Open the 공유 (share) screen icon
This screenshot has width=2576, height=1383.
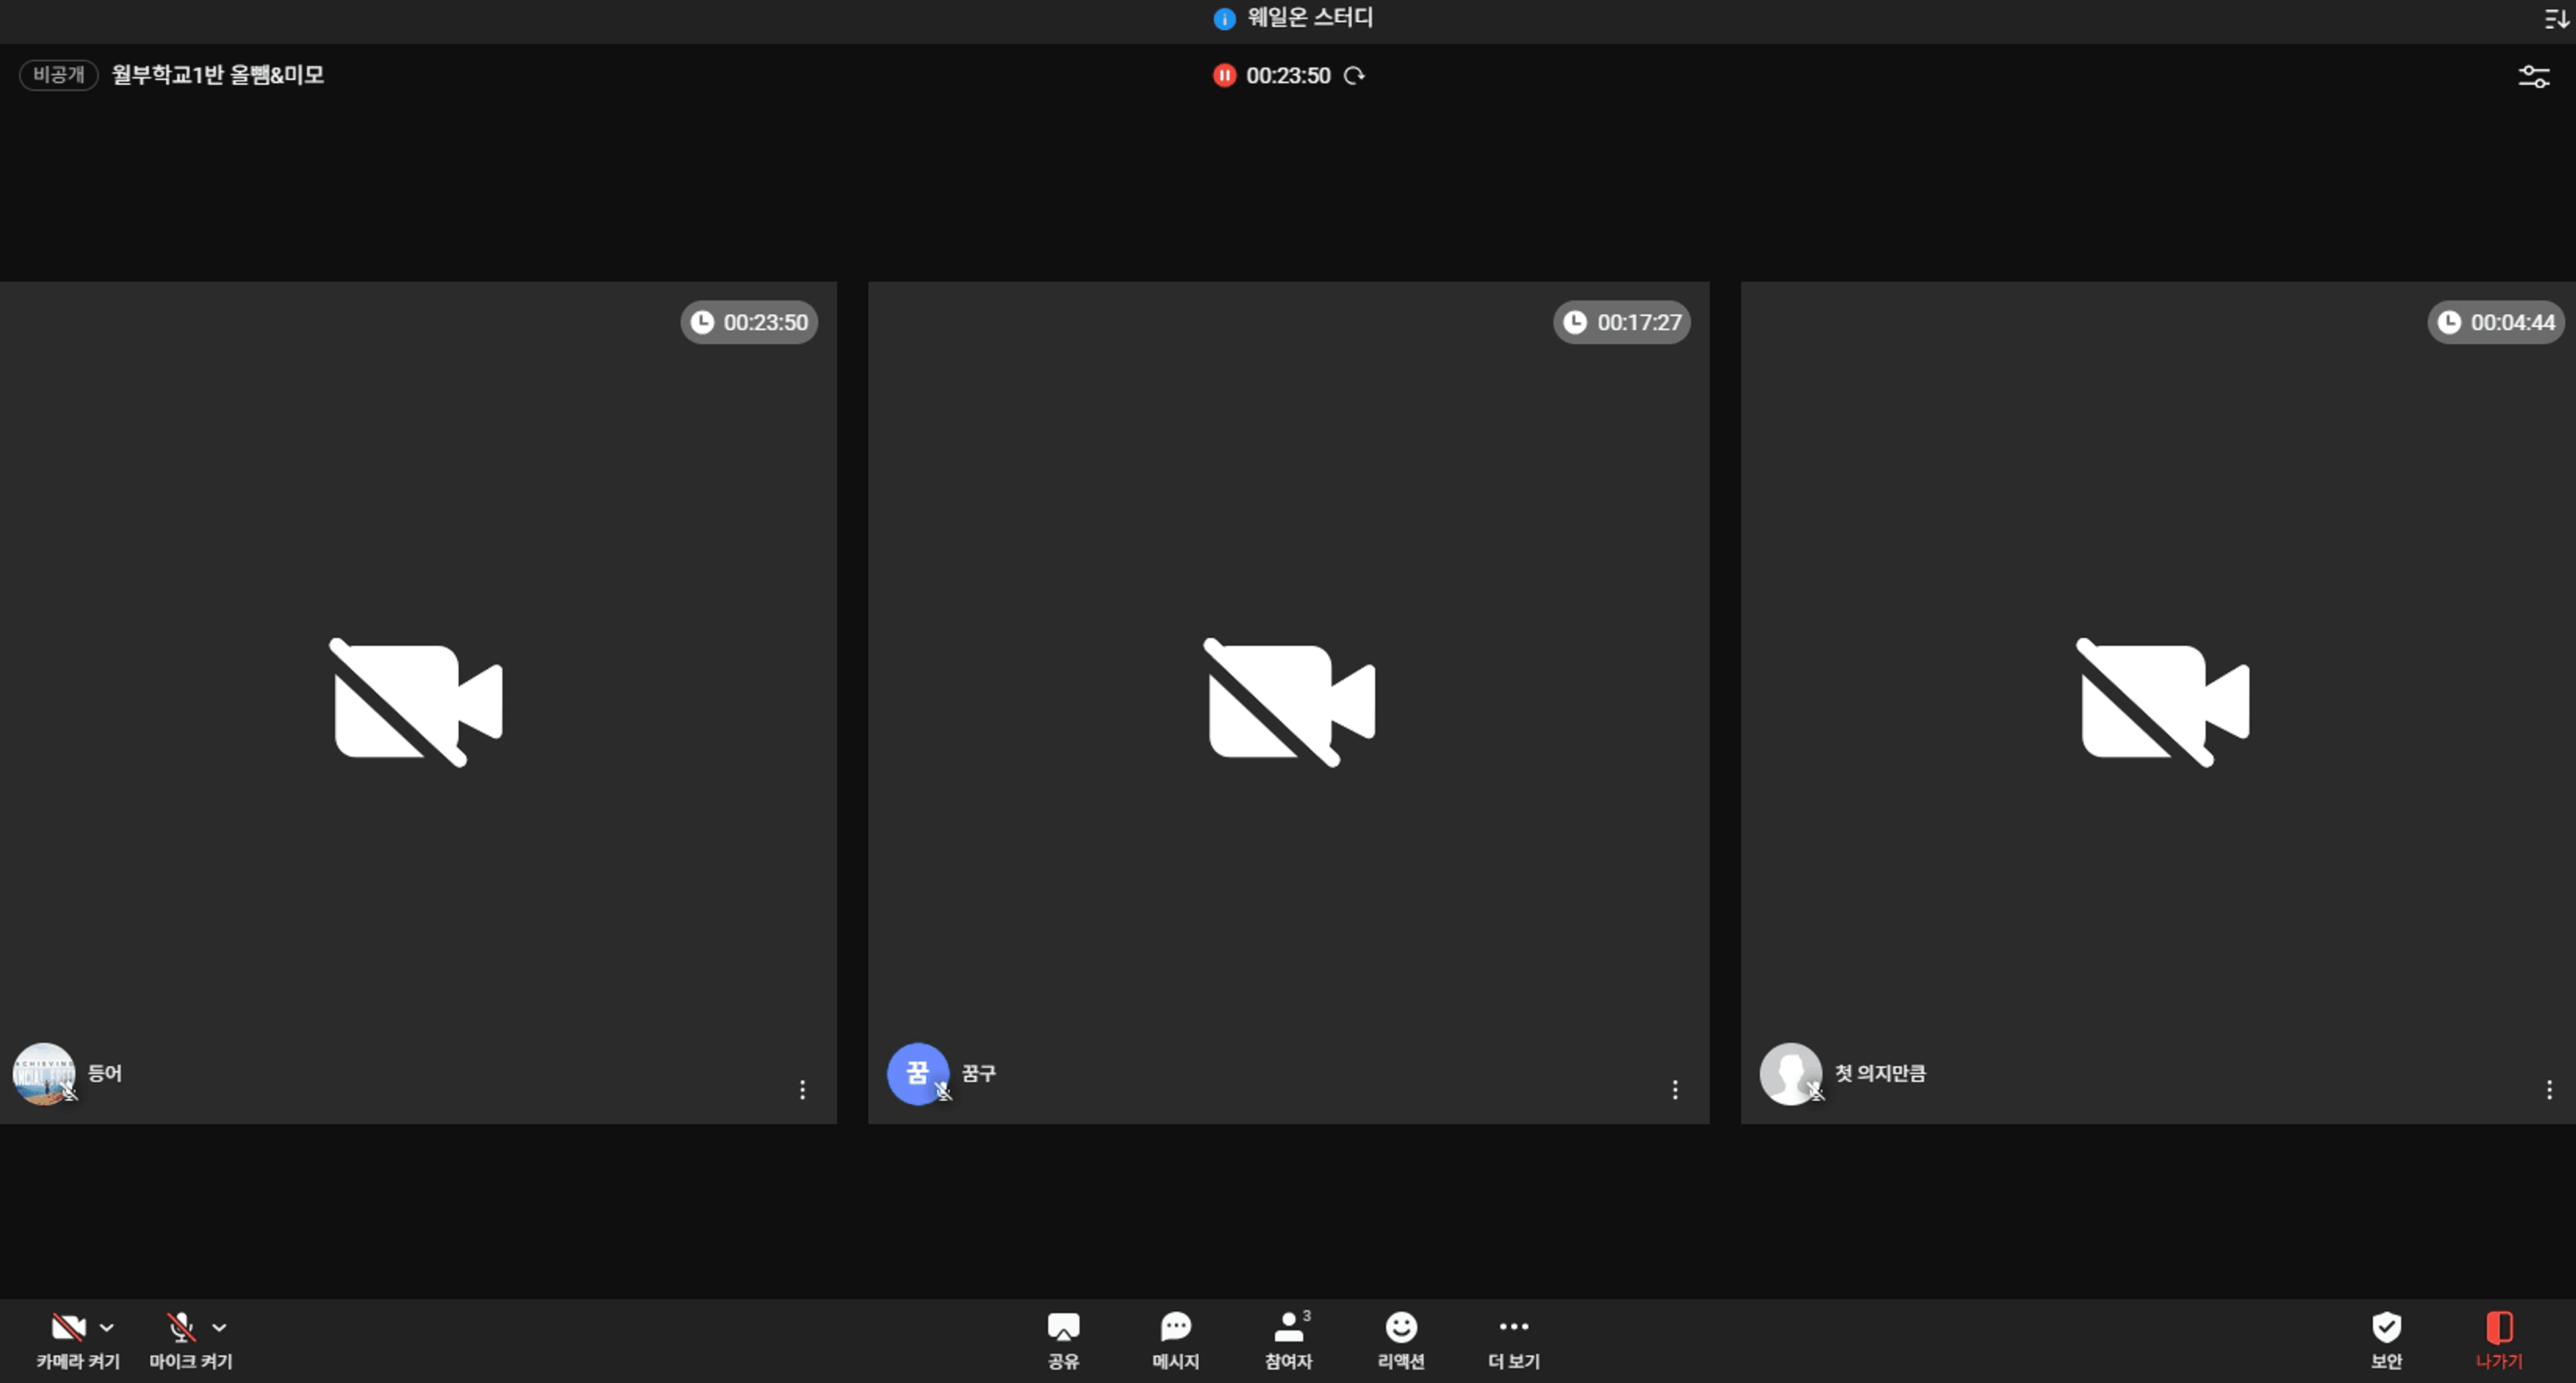1063,1327
